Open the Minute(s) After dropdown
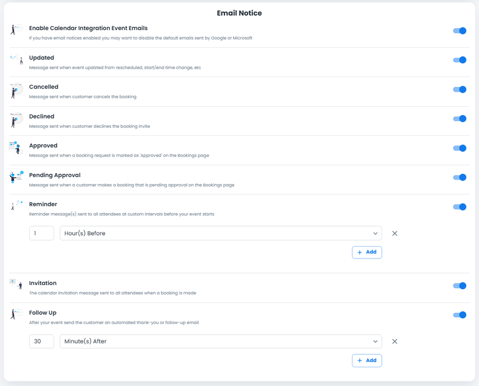Image resolution: width=479 pixels, height=386 pixels. point(221,342)
